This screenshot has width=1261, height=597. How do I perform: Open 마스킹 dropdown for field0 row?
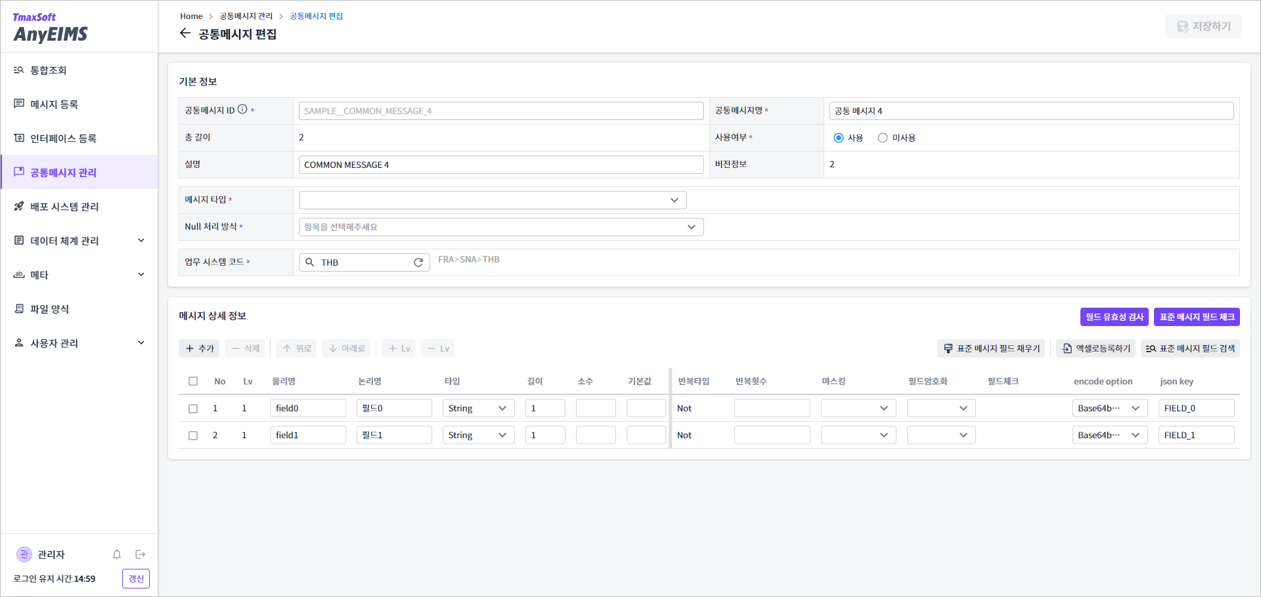(x=858, y=408)
